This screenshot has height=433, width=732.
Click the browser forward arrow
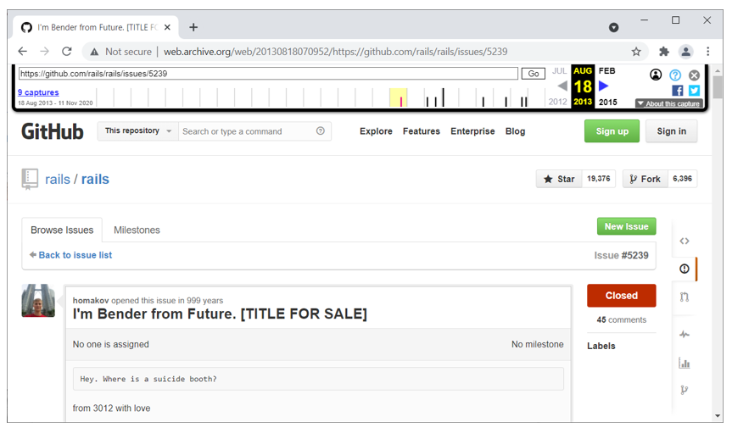44,52
